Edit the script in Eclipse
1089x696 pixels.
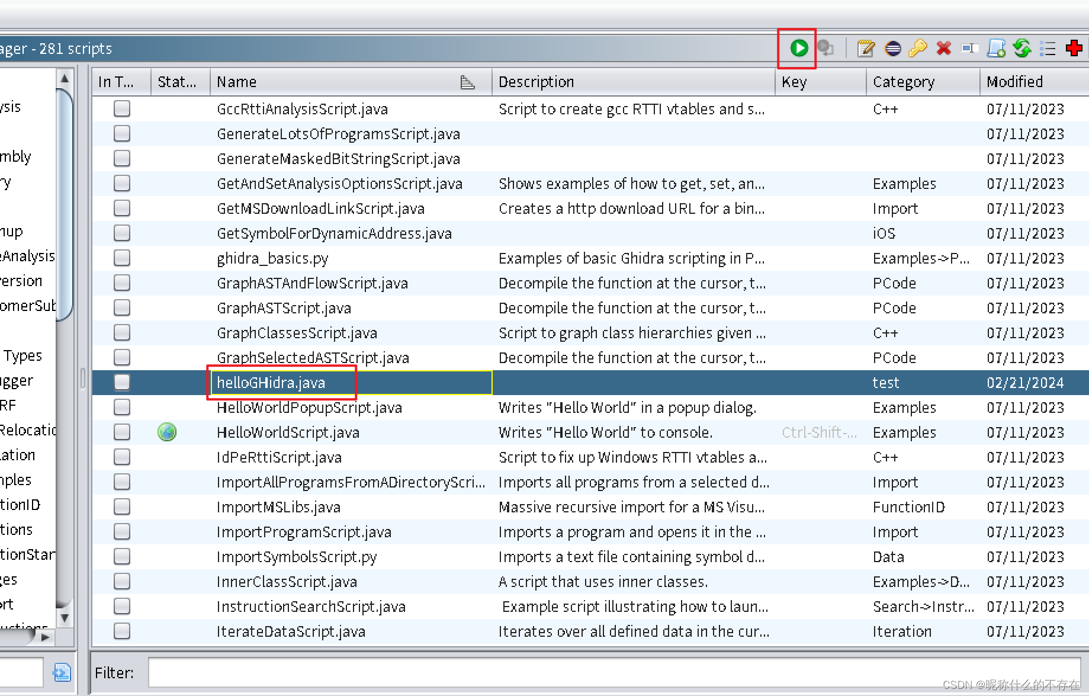coord(892,49)
